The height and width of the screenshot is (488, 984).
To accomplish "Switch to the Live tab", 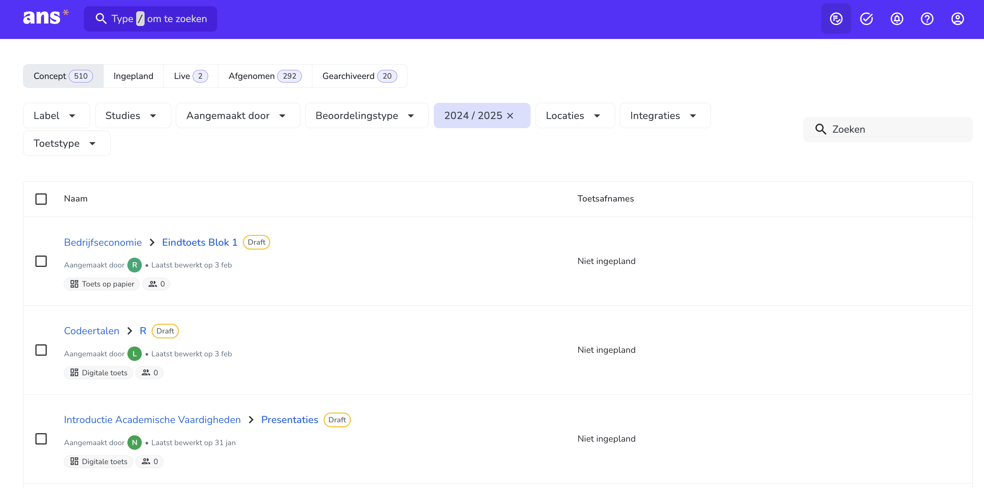I will [x=191, y=76].
